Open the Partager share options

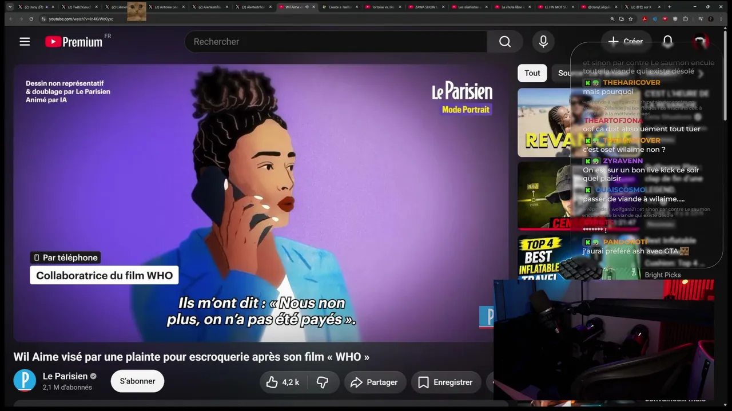pos(375,382)
